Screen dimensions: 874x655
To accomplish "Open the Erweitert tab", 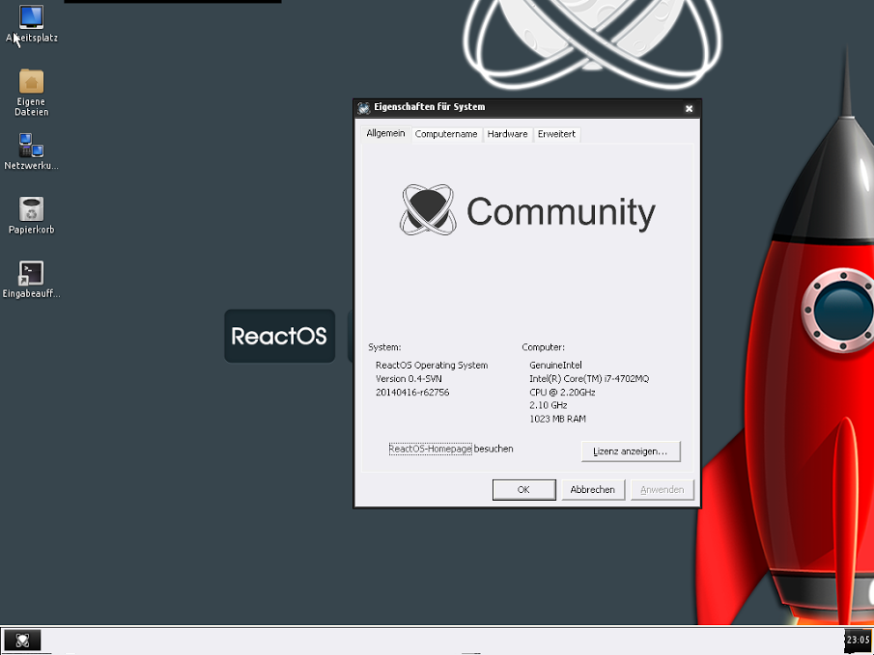I will [x=556, y=134].
